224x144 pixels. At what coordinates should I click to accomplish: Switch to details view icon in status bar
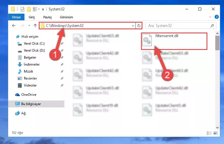tap(209, 133)
